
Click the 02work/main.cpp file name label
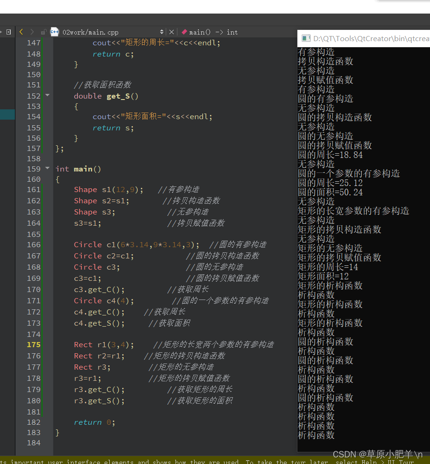tap(91, 32)
